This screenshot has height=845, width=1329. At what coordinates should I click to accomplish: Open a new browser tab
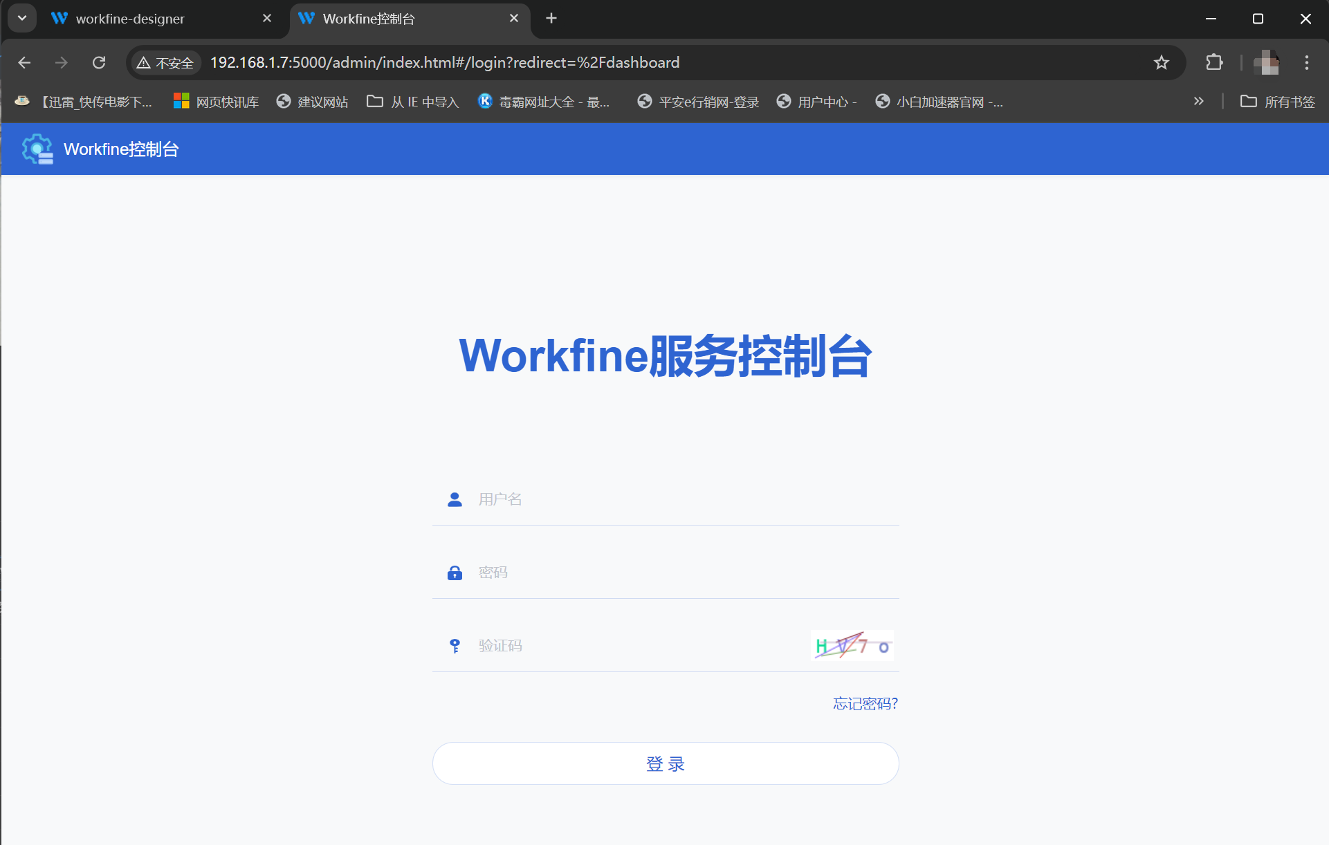coord(551,19)
